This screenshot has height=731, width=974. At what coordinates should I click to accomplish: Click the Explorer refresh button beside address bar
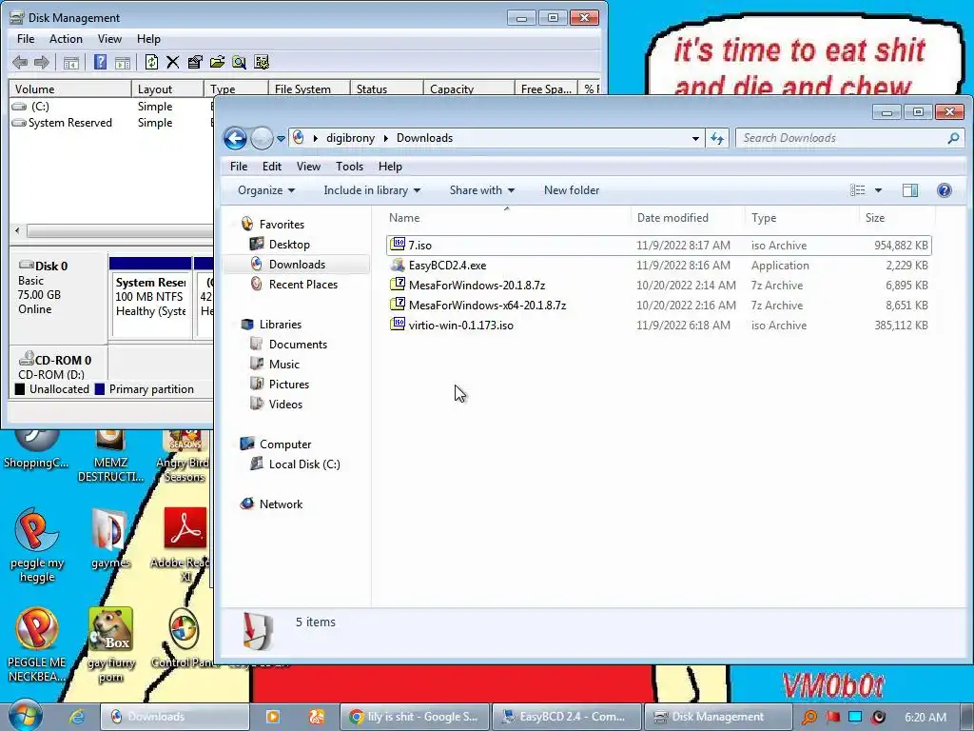click(x=717, y=138)
